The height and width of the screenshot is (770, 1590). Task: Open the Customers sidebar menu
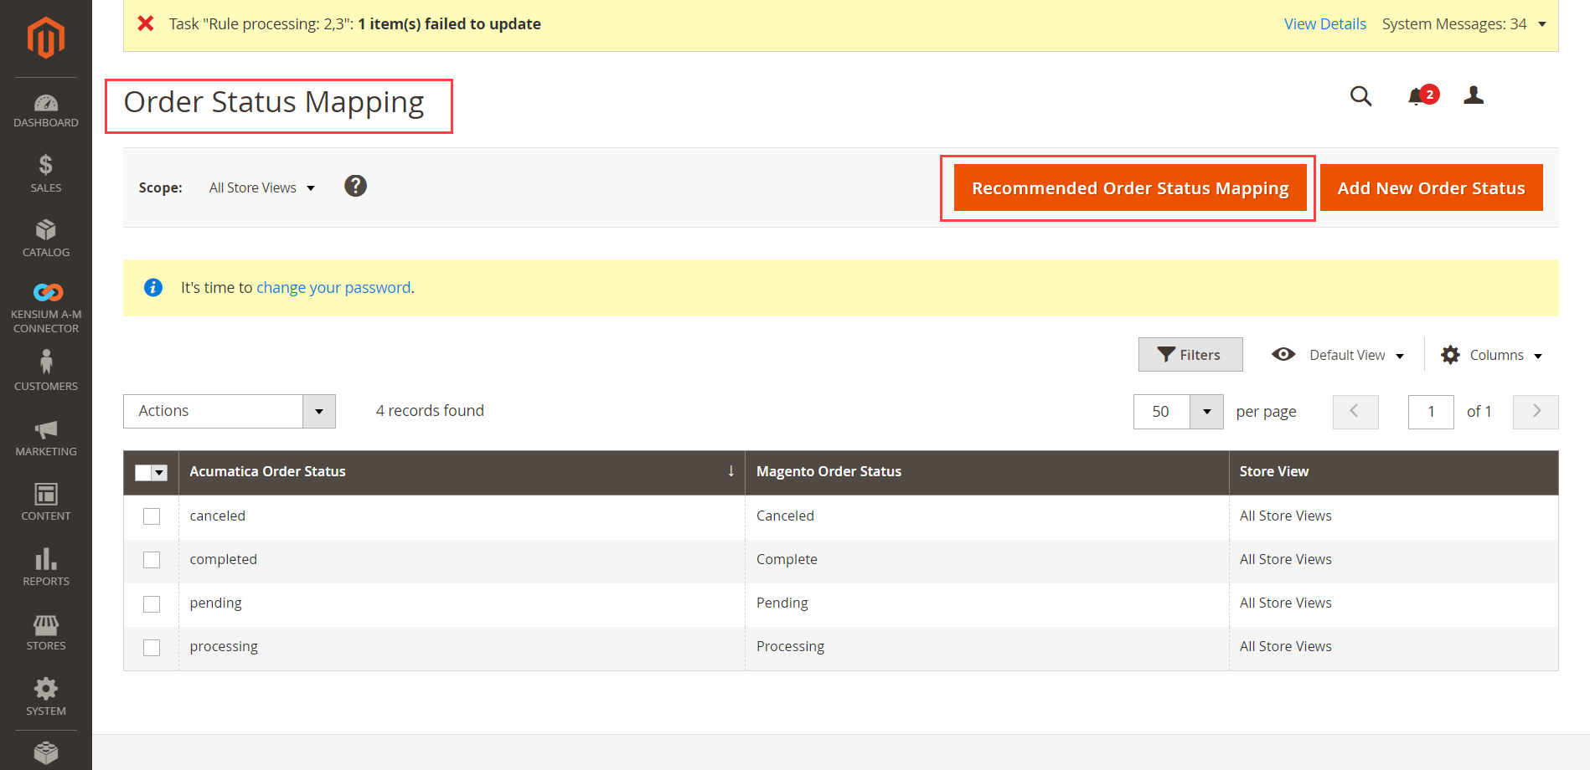[46, 371]
